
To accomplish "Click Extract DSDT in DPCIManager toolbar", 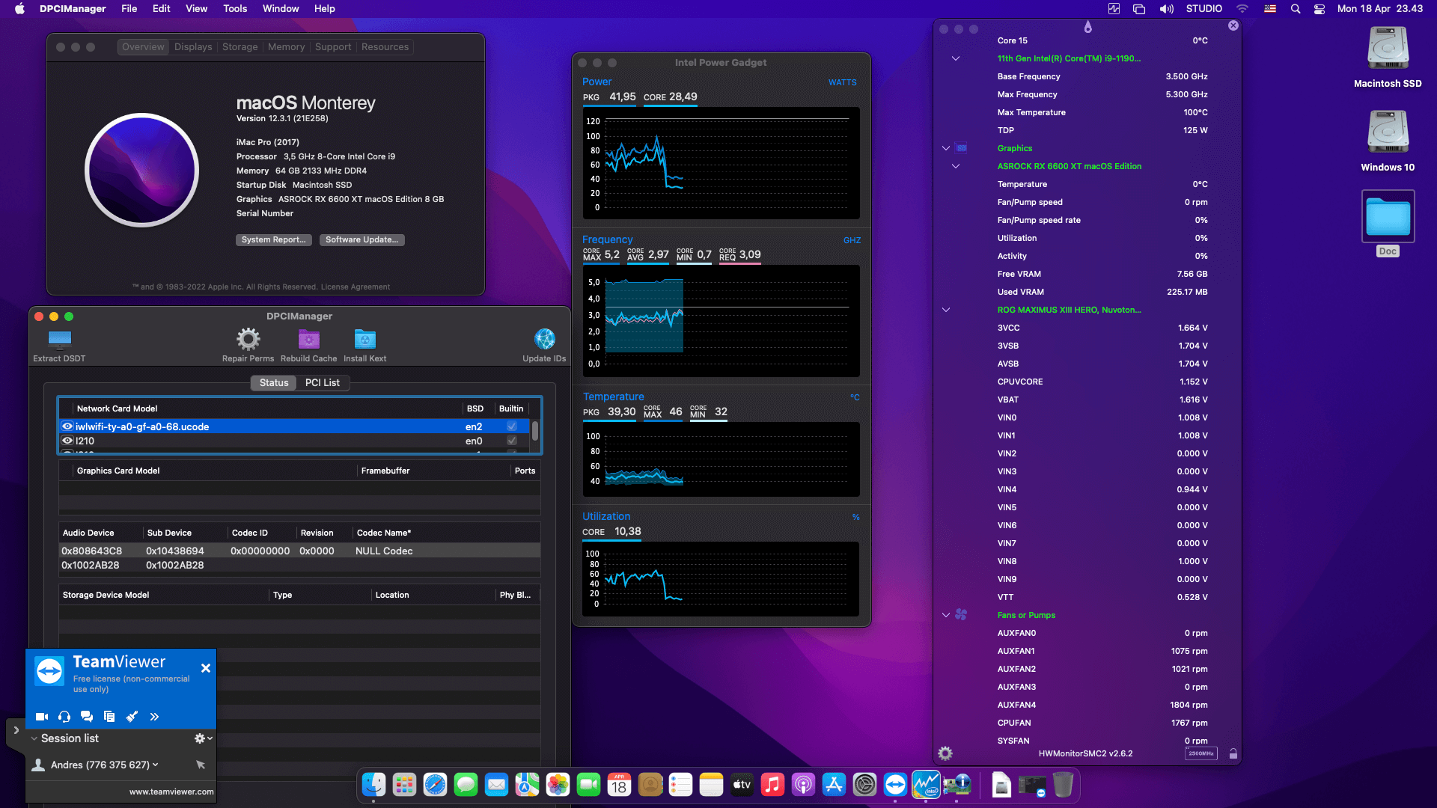I will point(59,346).
